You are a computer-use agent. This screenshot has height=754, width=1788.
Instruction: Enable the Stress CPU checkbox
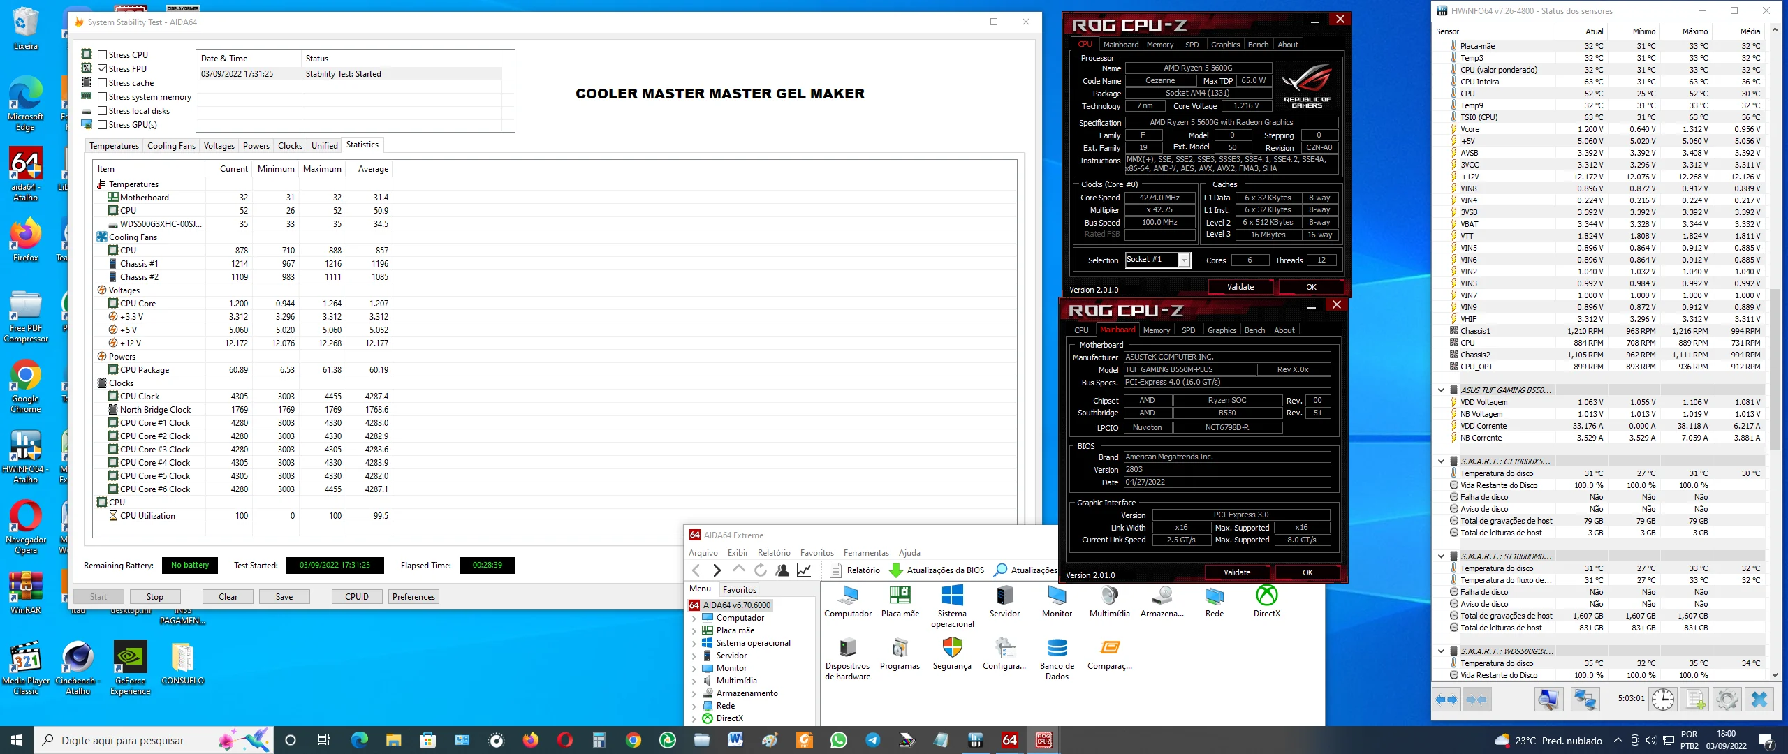pos(103,55)
